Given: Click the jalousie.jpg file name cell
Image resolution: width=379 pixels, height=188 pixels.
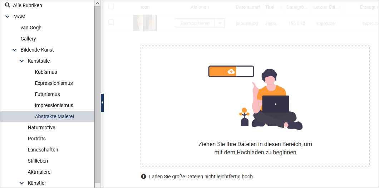Looking at the screenshot, I should pos(247,23).
